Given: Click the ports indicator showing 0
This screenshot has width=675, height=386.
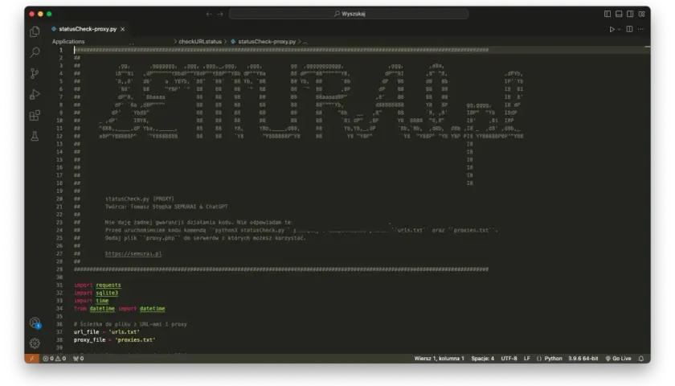Looking at the screenshot, I should 79,359.
